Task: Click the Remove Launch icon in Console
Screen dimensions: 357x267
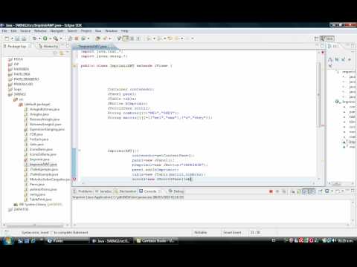Action: (x=277, y=191)
